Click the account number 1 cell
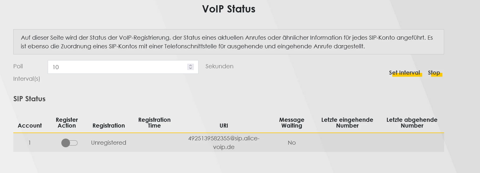This screenshot has height=173, width=480. 30,143
